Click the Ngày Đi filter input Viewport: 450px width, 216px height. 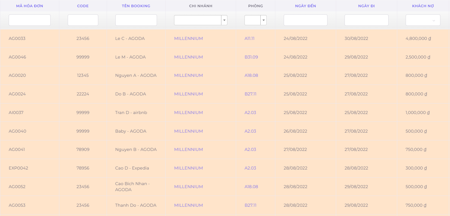click(x=366, y=20)
